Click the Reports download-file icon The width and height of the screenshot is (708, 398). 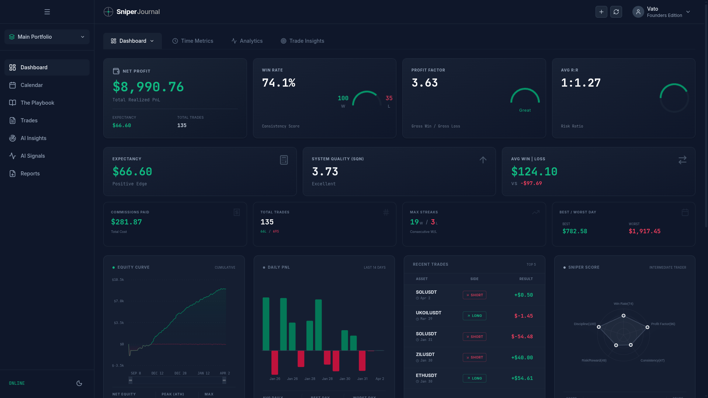click(13, 174)
